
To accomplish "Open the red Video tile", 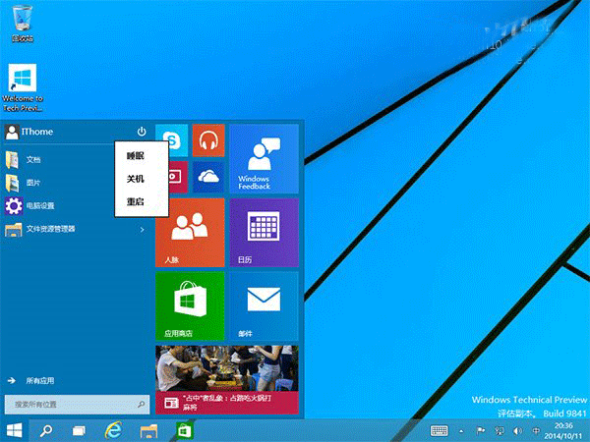I will [x=177, y=177].
